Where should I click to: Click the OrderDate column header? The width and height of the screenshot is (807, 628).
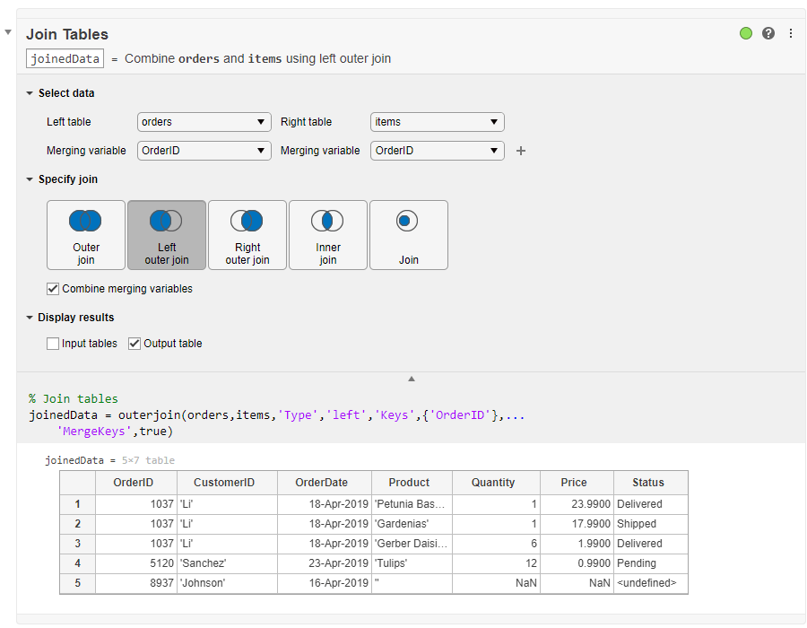322,483
